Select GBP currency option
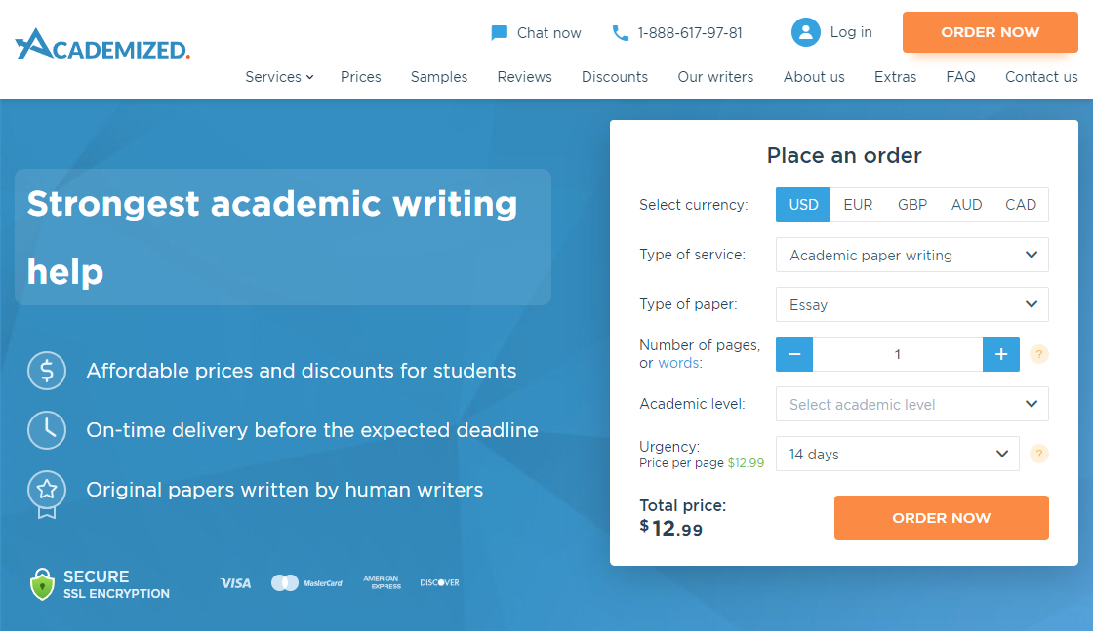The width and height of the screenshot is (1093, 636). [912, 205]
